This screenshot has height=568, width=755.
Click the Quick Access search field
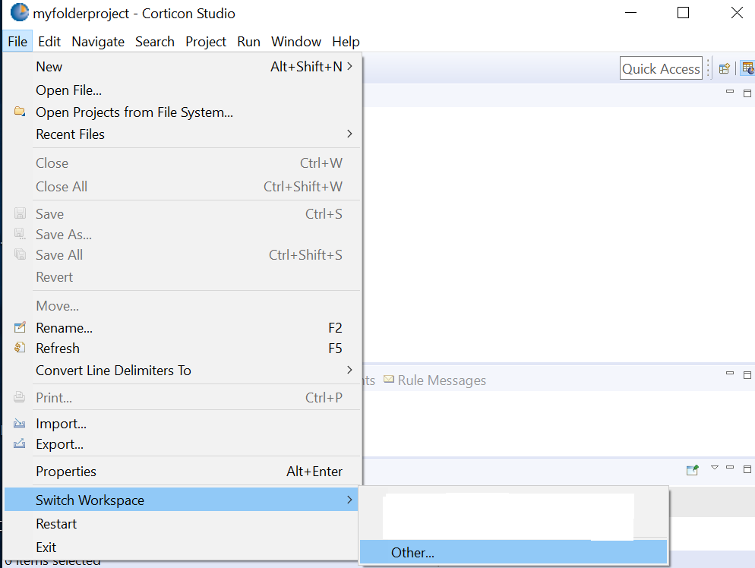pos(661,68)
